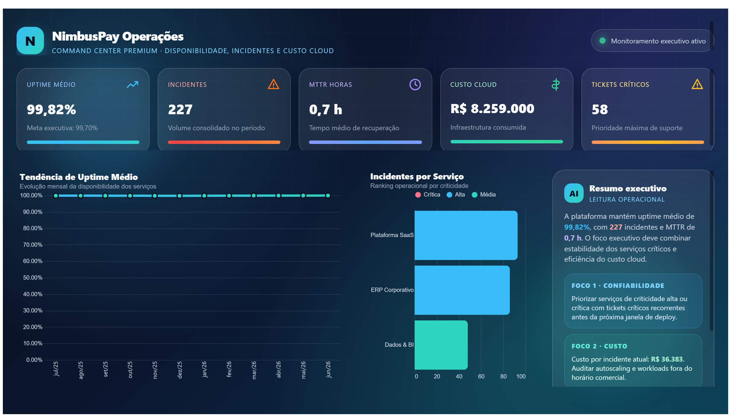This screenshot has height=417, width=731.
Task: Select the ago/25 uptime data point
Action: pos(81,196)
